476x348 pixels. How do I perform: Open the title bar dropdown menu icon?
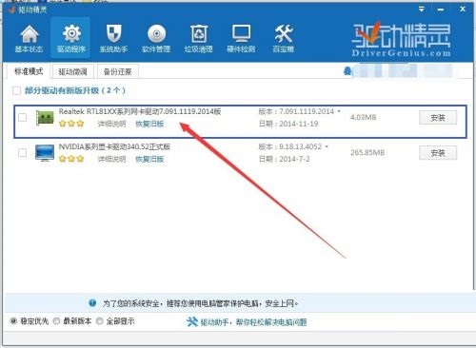point(422,10)
